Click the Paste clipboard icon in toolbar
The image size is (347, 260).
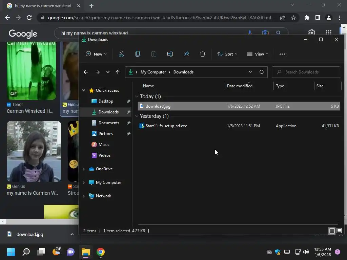tap(154, 54)
